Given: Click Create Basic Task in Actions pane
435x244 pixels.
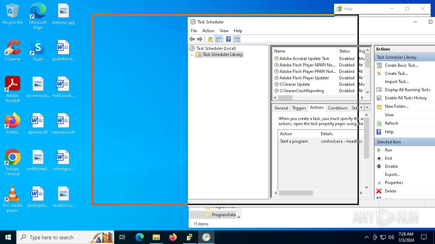Looking at the screenshot, I should pyautogui.click(x=401, y=65).
